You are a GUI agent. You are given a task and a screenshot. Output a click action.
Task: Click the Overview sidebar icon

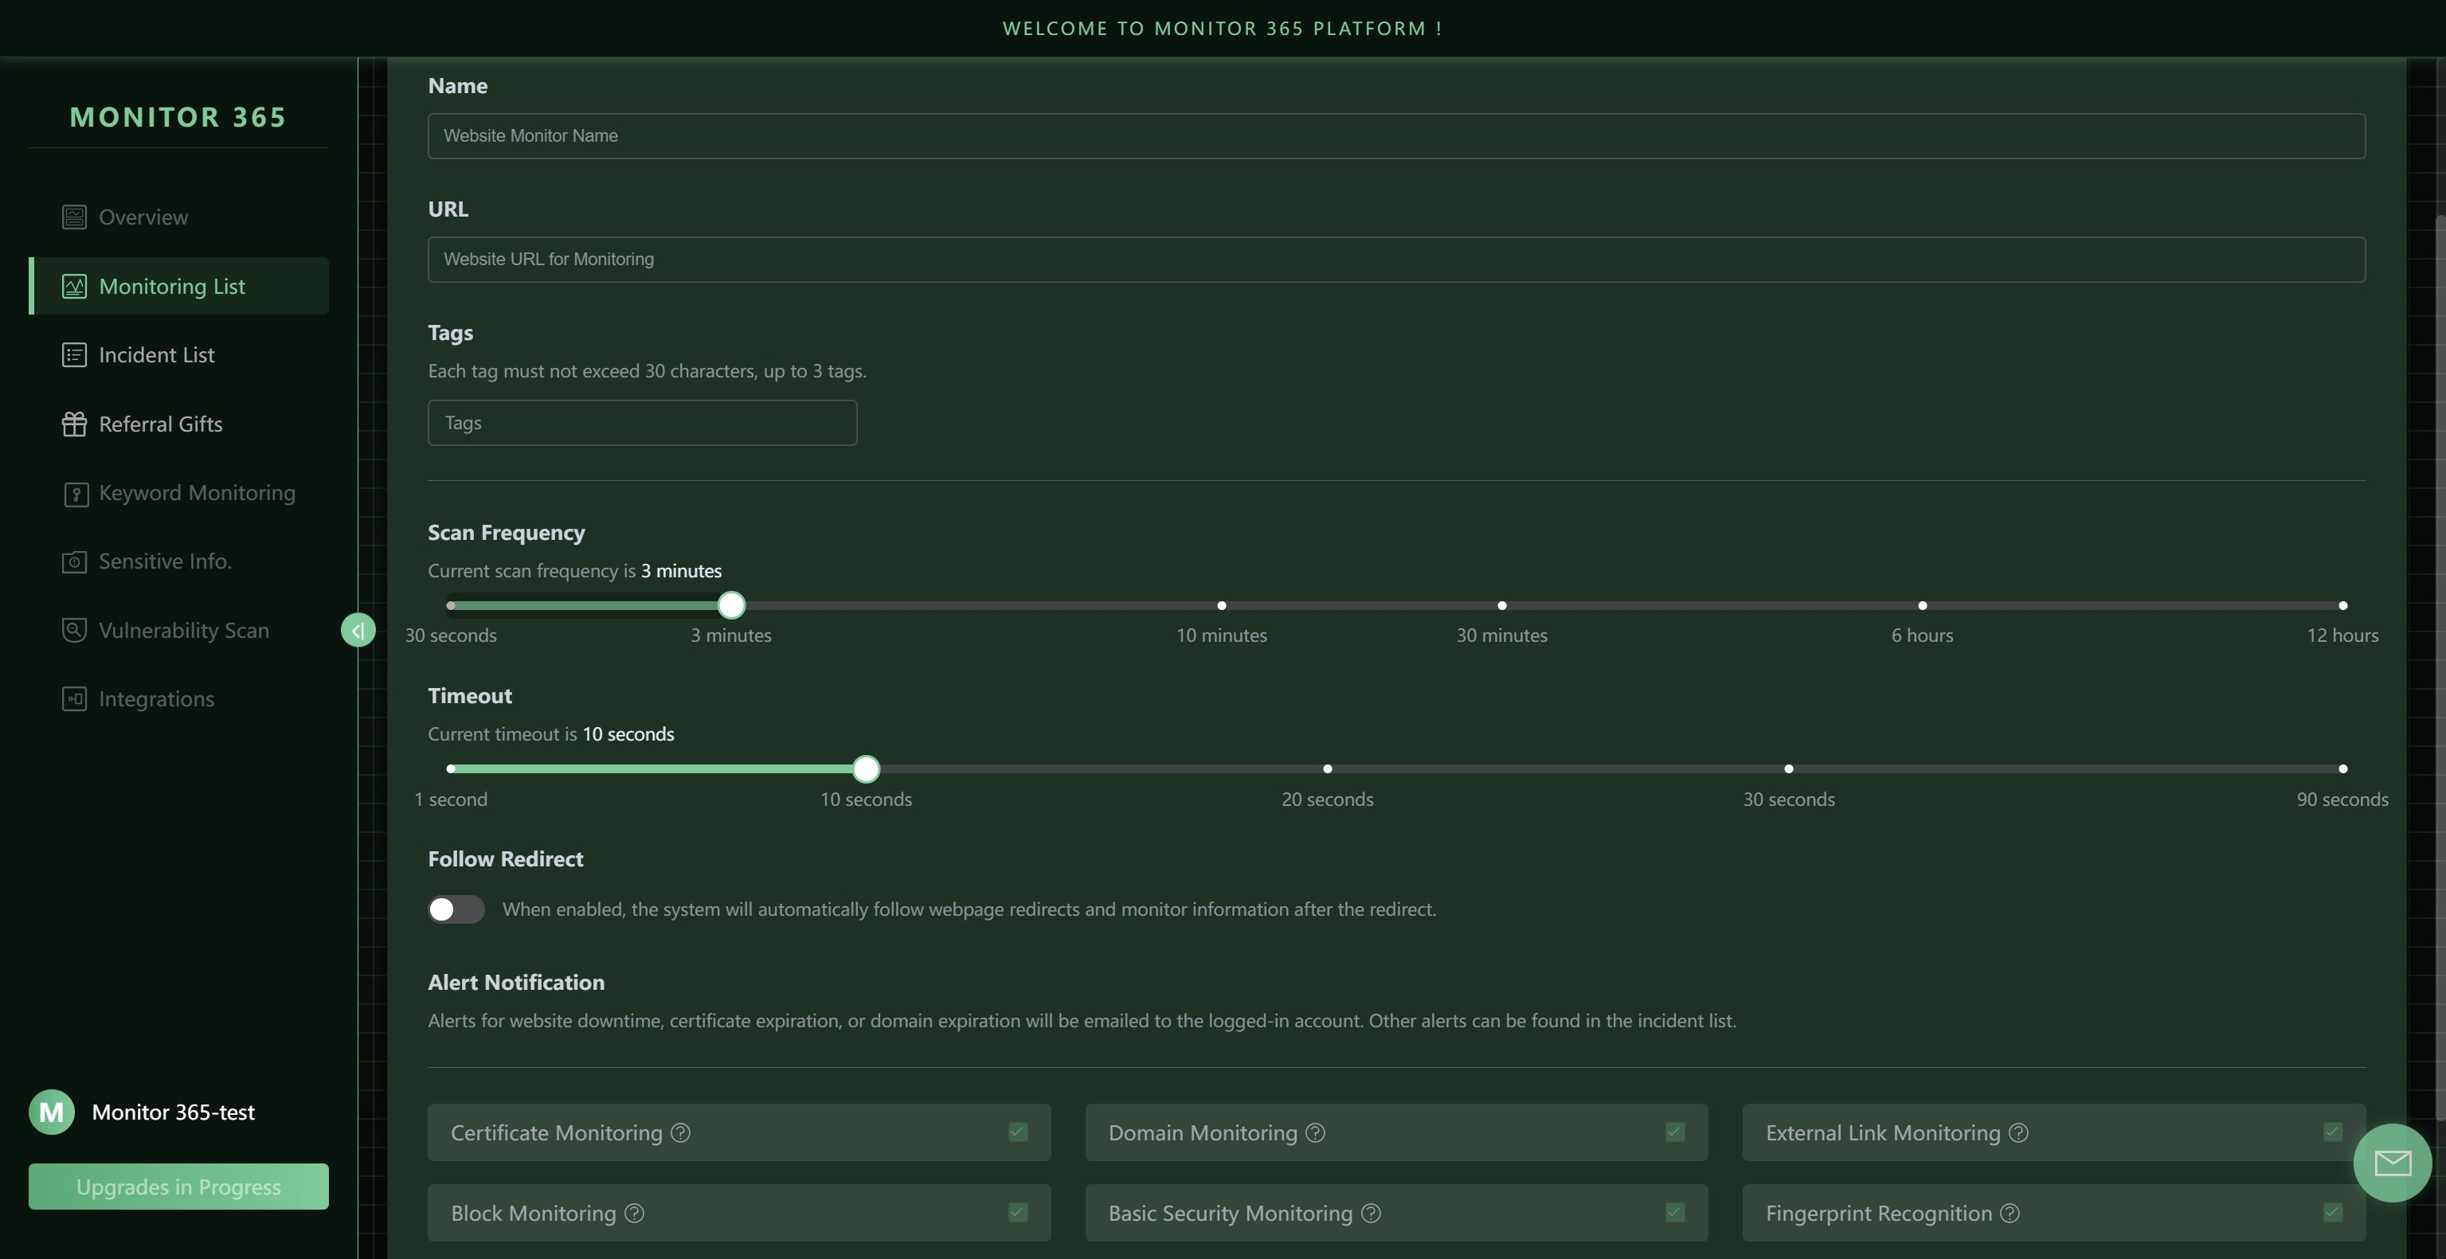(x=74, y=217)
